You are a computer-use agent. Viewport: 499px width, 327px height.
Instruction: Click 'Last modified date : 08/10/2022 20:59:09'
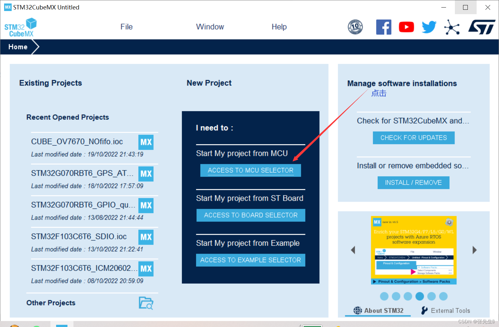coord(87,281)
